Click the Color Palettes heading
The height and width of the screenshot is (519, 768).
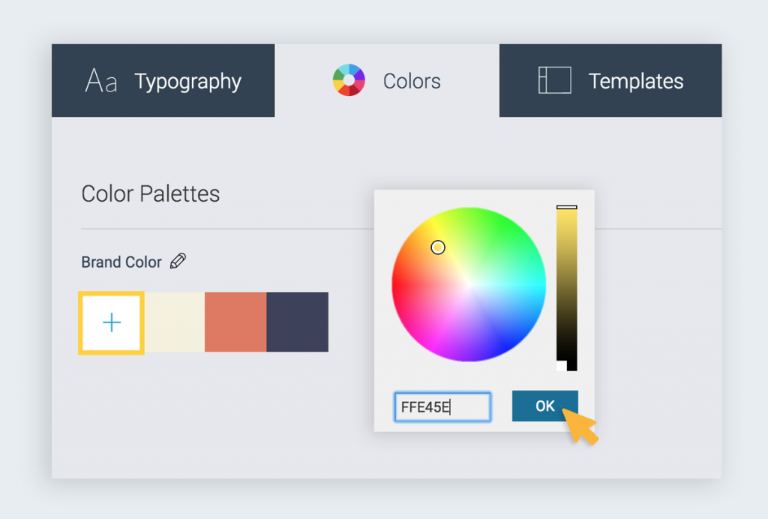click(150, 193)
